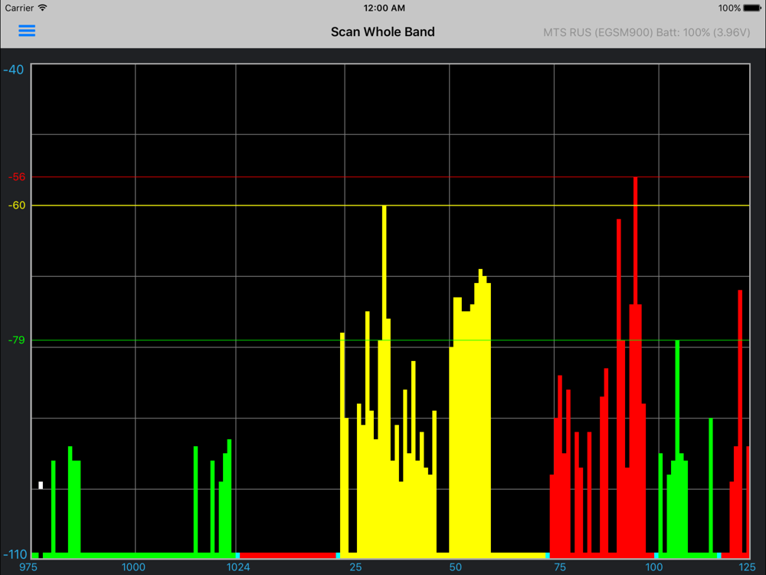766x575 pixels.
Task: Select the 975 channel axis label
Action: click(28, 567)
